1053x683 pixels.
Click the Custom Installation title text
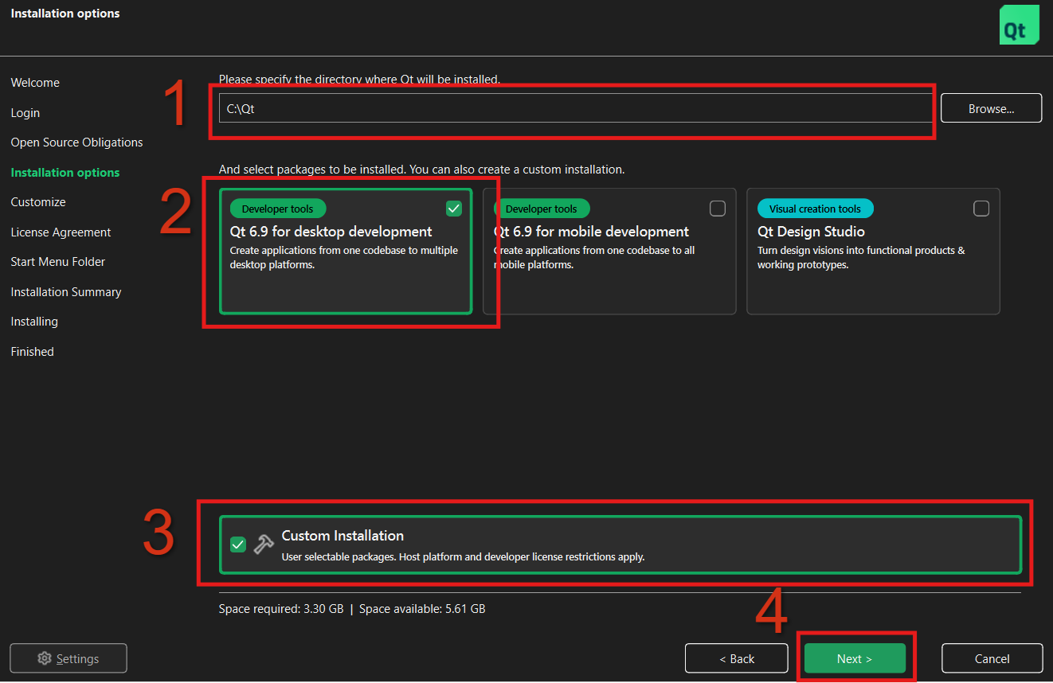(x=343, y=536)
